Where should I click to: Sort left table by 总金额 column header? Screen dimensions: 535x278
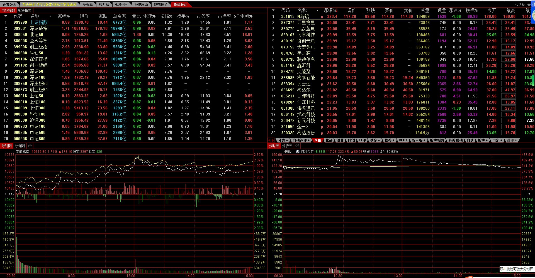(x=120, y=16)
